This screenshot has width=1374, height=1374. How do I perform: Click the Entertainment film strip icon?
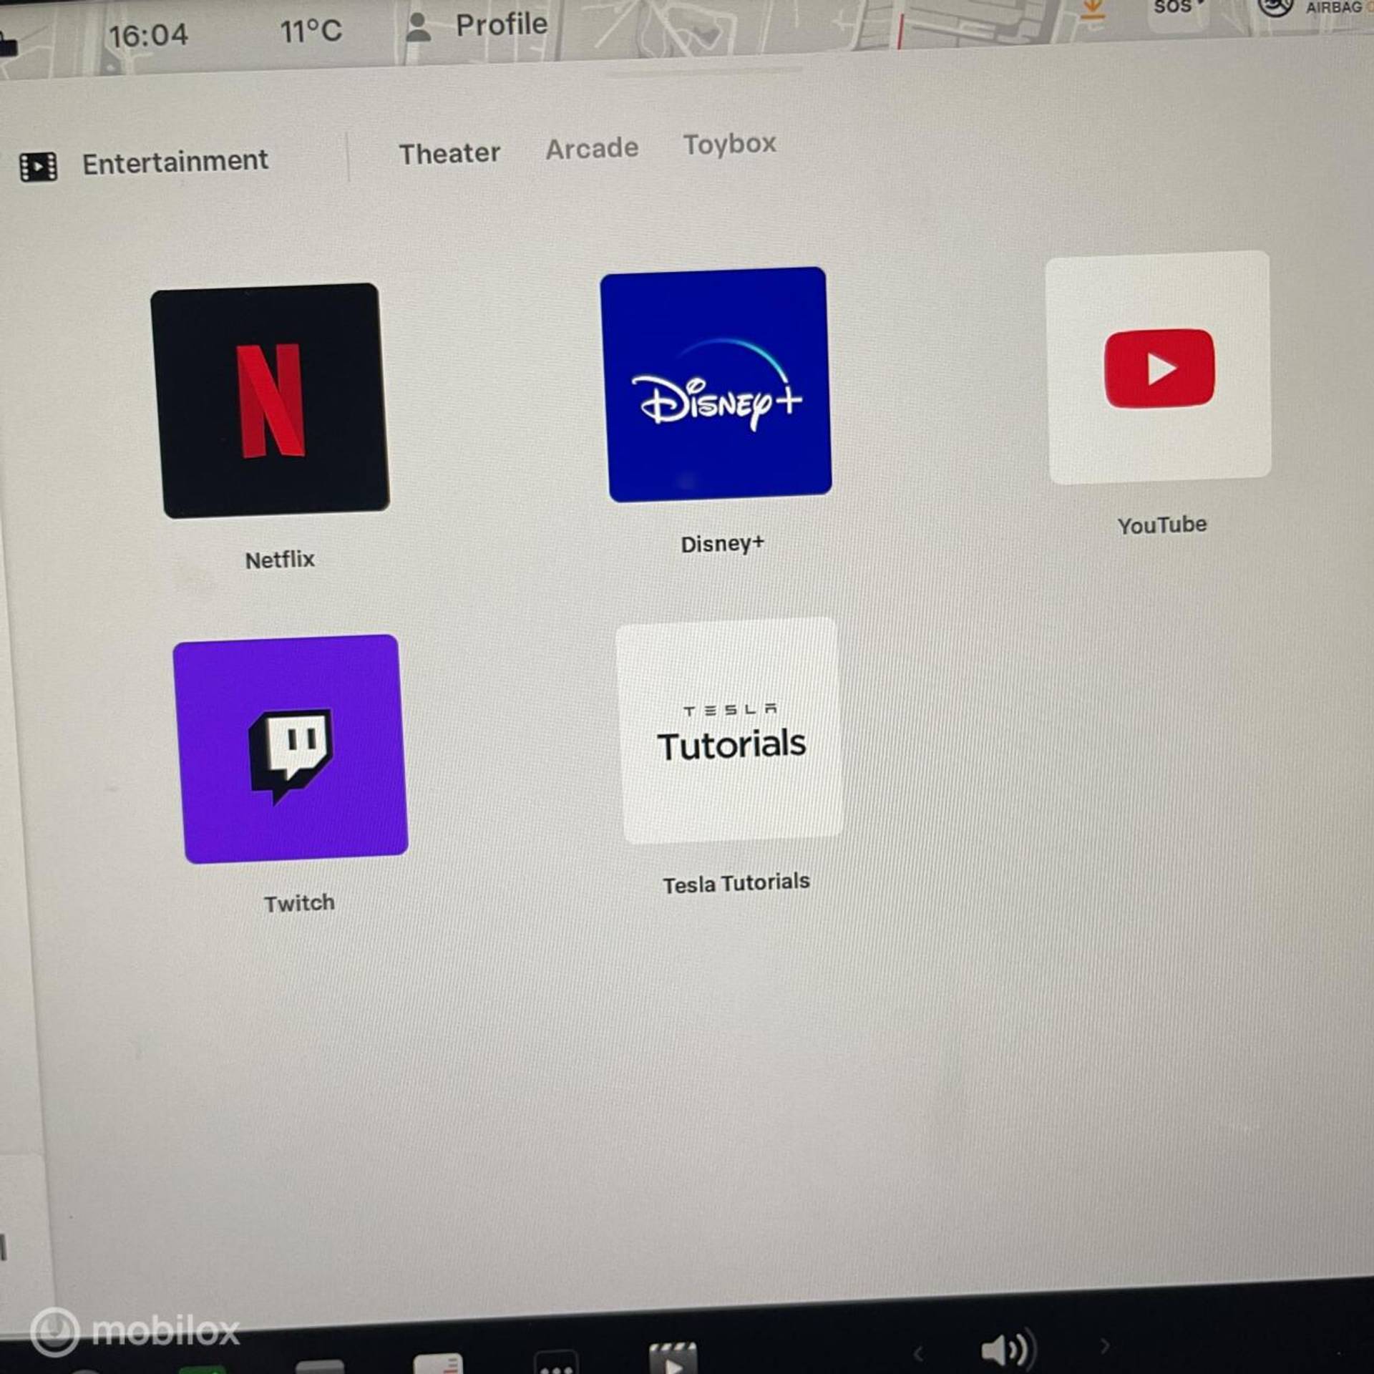pos(39,167)
